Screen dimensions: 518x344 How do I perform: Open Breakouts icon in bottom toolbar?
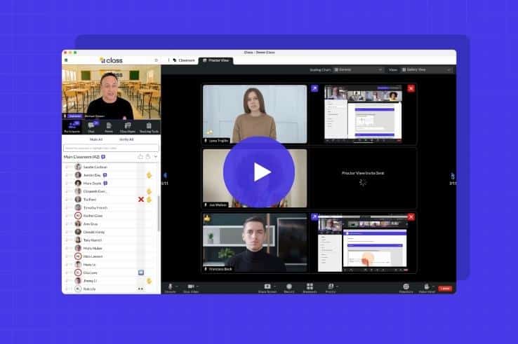point(310,287)
